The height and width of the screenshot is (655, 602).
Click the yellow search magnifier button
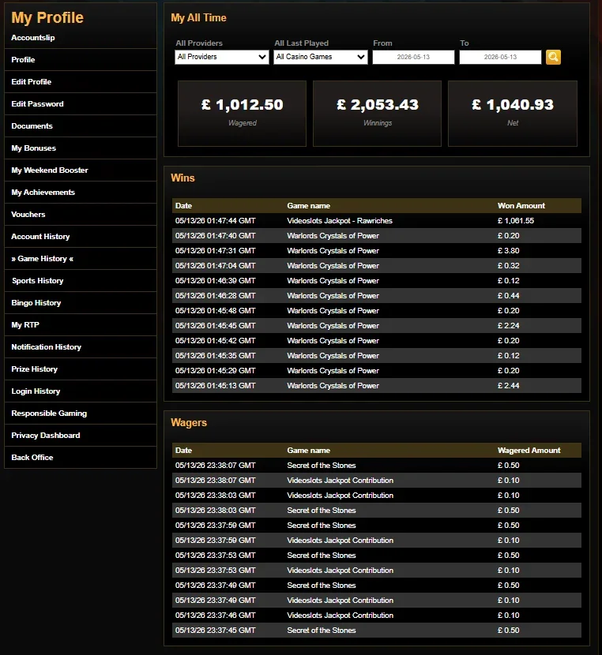pyautogui.click(x=553, y=58)
